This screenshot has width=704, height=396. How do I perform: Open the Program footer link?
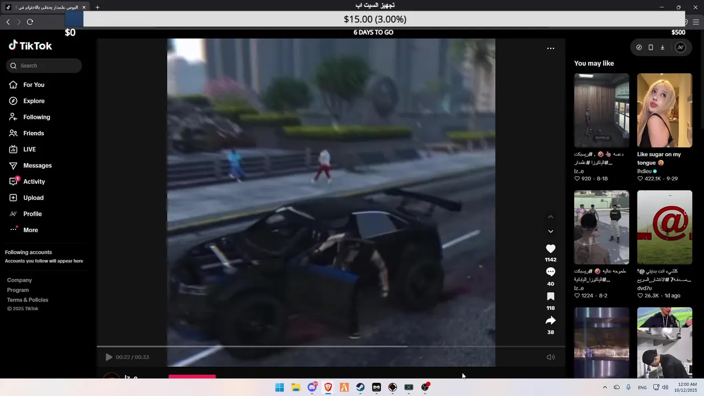coord(18,290)
